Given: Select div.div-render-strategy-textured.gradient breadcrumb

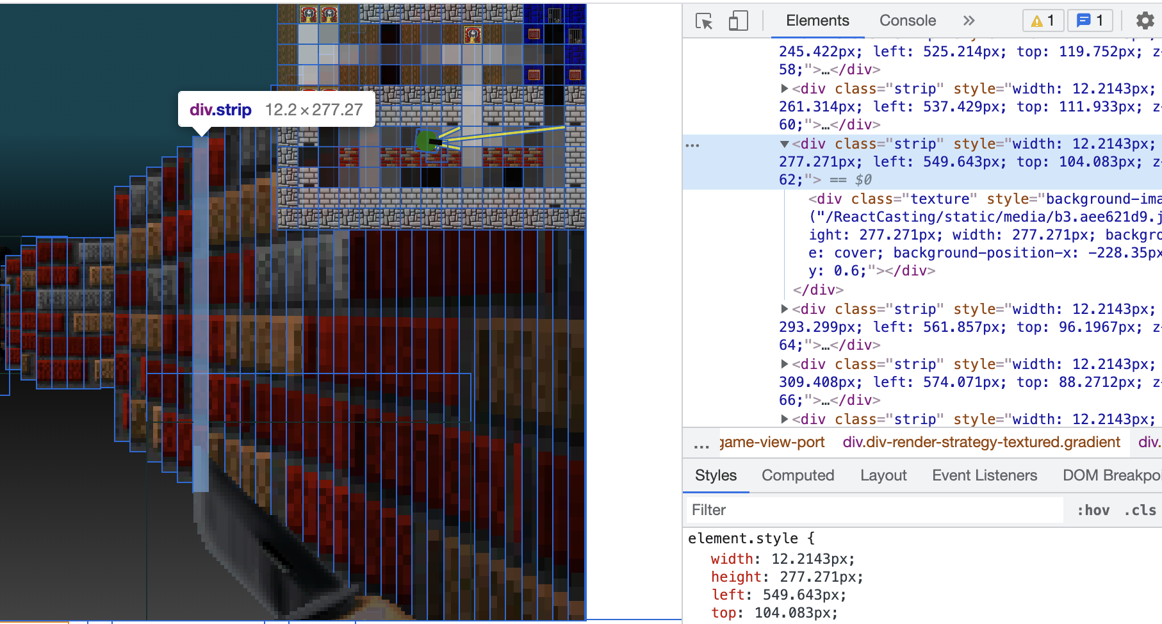Looking at the screenshot, I should coord(981,442).
